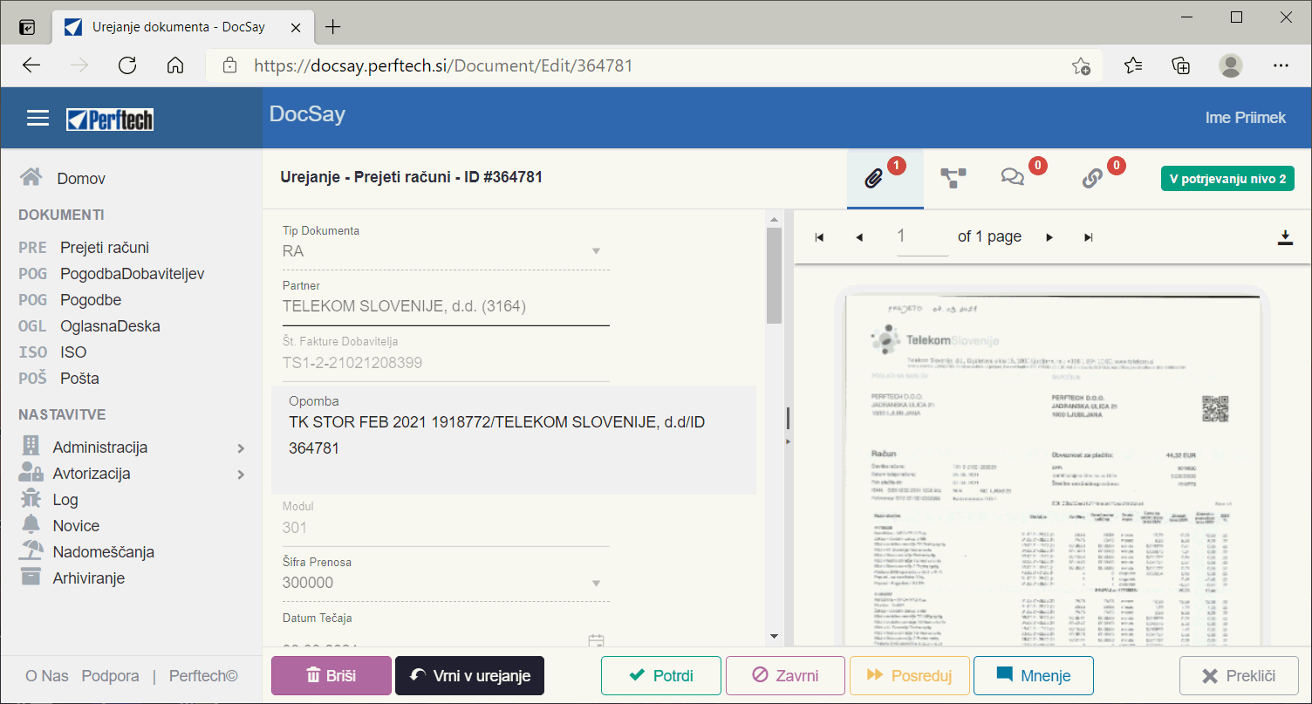
Task: Expand the Šifra Prenosa dropdown
Action: tap(597, 583)
